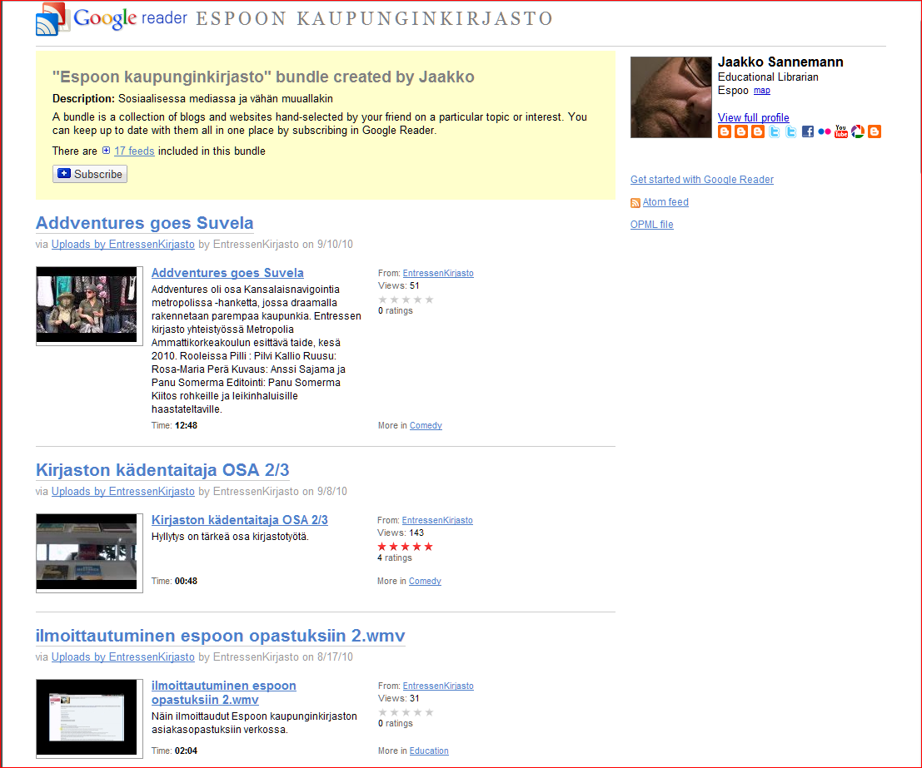
Task: Rate Kirjaston kädentaitaja with the fifth red star
Action: click(x=428, y=547)
